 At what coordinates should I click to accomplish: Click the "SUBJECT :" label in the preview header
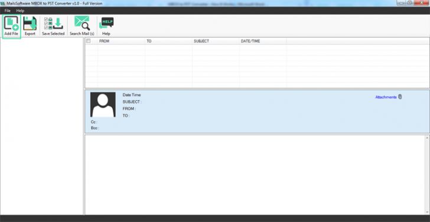tap(132, 102)
